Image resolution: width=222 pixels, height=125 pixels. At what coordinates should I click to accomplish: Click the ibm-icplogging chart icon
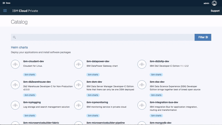(15, 105)
